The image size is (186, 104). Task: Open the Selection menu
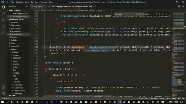pyautogui.click(x=19, y=2)
